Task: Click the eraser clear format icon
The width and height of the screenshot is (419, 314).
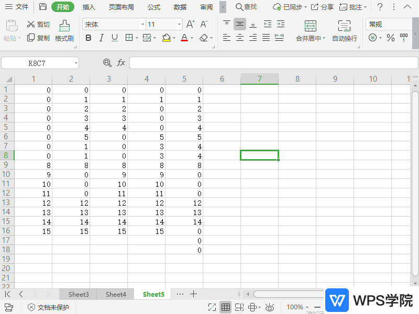Action: pos(204,38)
